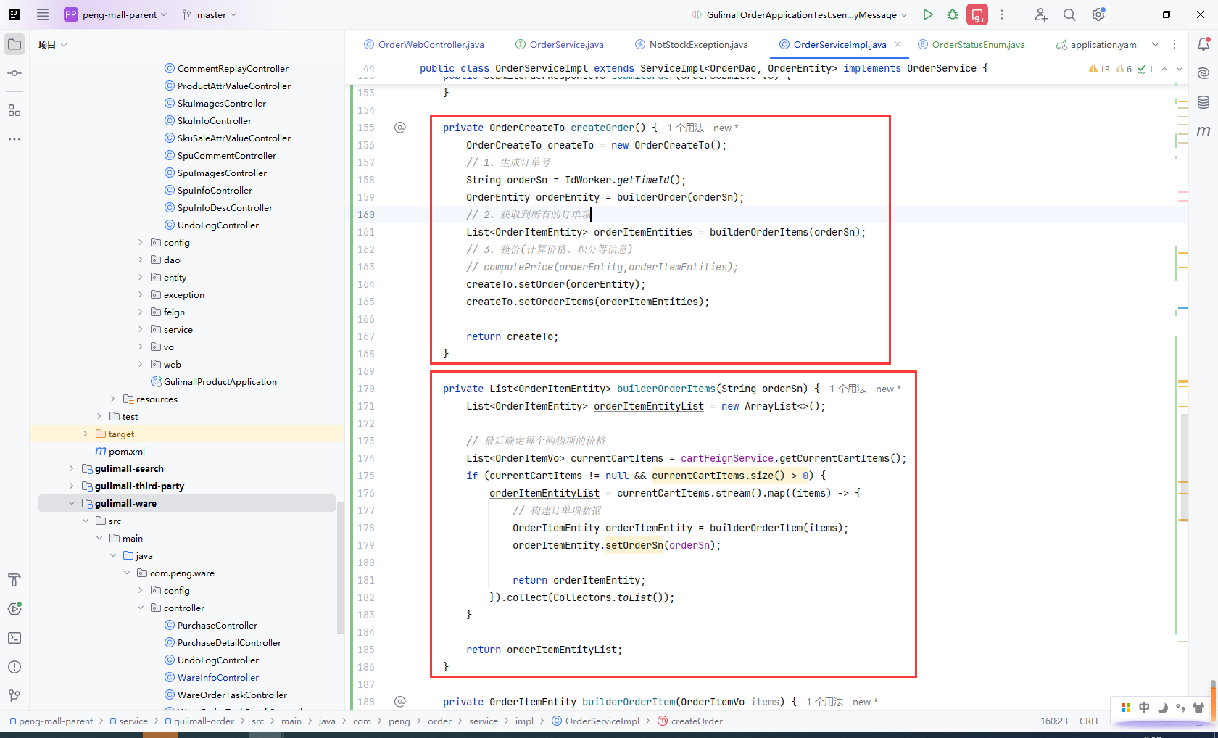Show more tool windows ellipsis

pos(14,138)
